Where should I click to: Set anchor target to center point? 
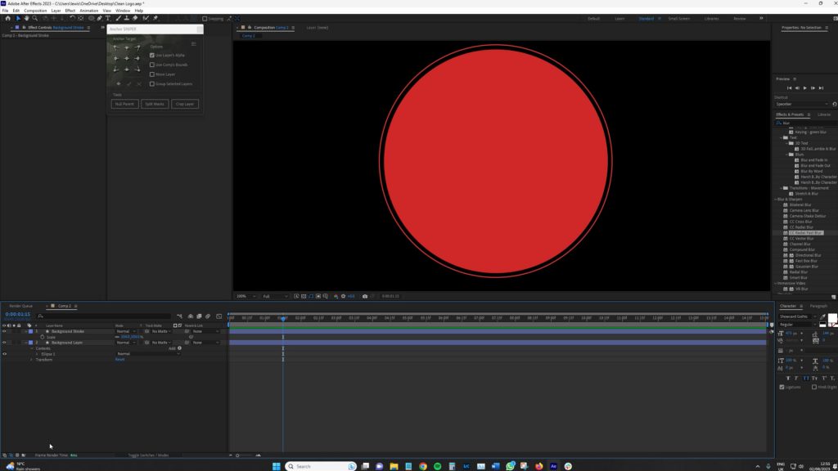pos(127,58)
